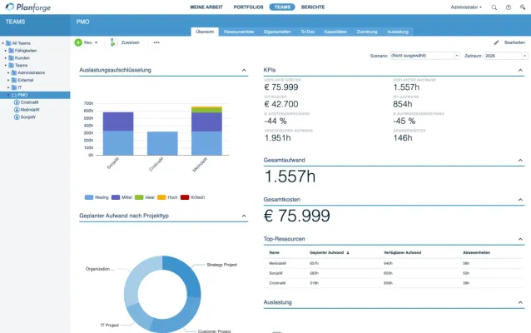Toggle the Mittel legend swatch
Image resolution: width=531 pixels, height=333 pixels.
pos(116,197)
